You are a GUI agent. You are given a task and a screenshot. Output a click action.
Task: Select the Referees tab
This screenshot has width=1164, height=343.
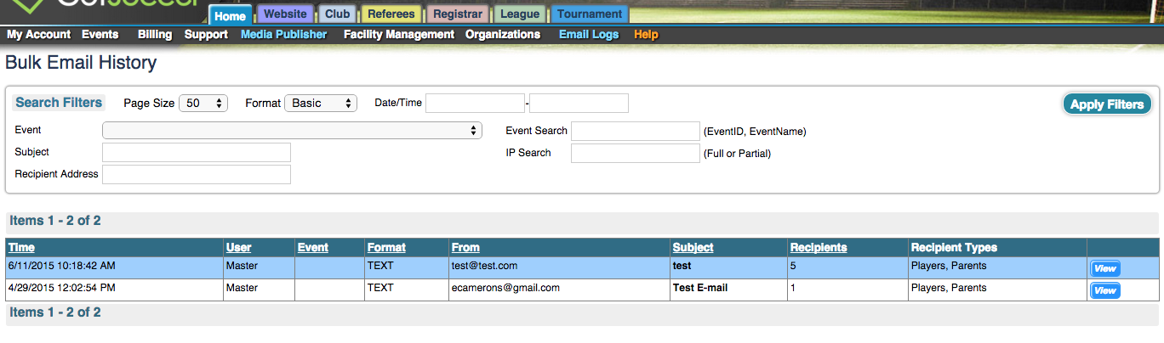[391, 14]
